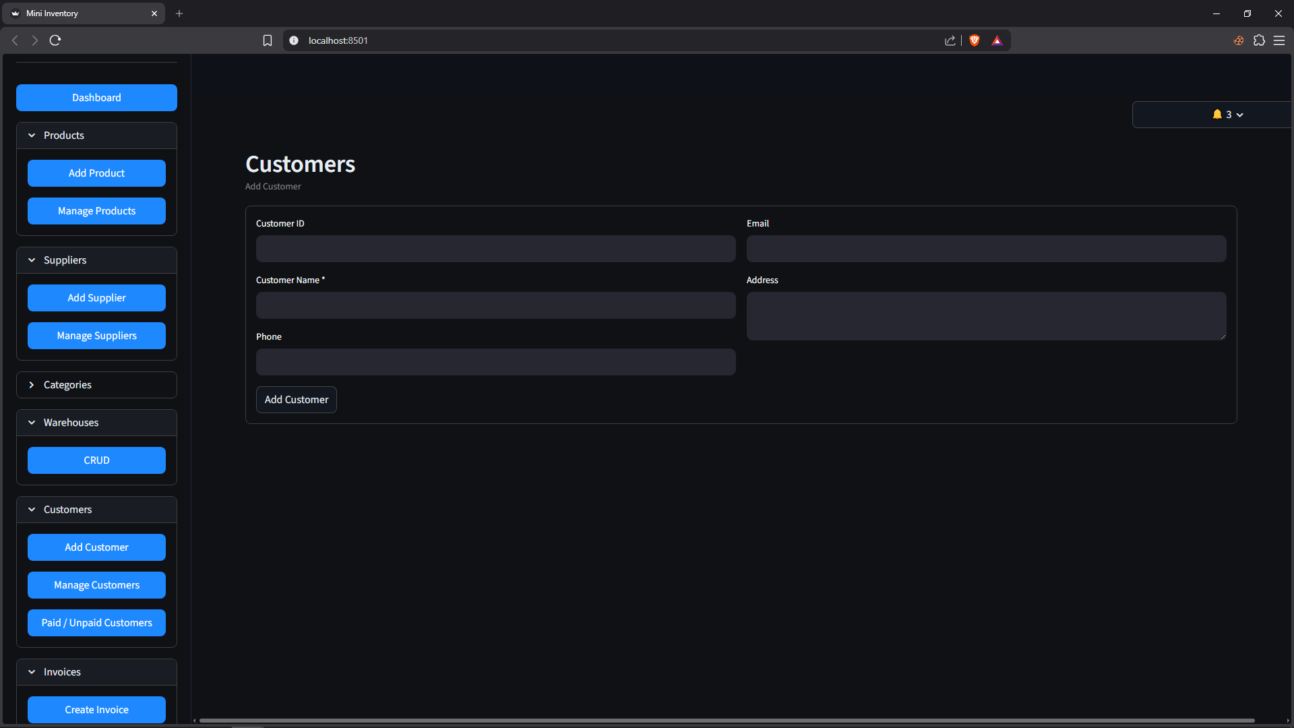The width and height of the screenshot is (1294, 728).
Task: Open the browser extensions puzzle icon
Action: pyautogui.click(x=1259, y=40)
